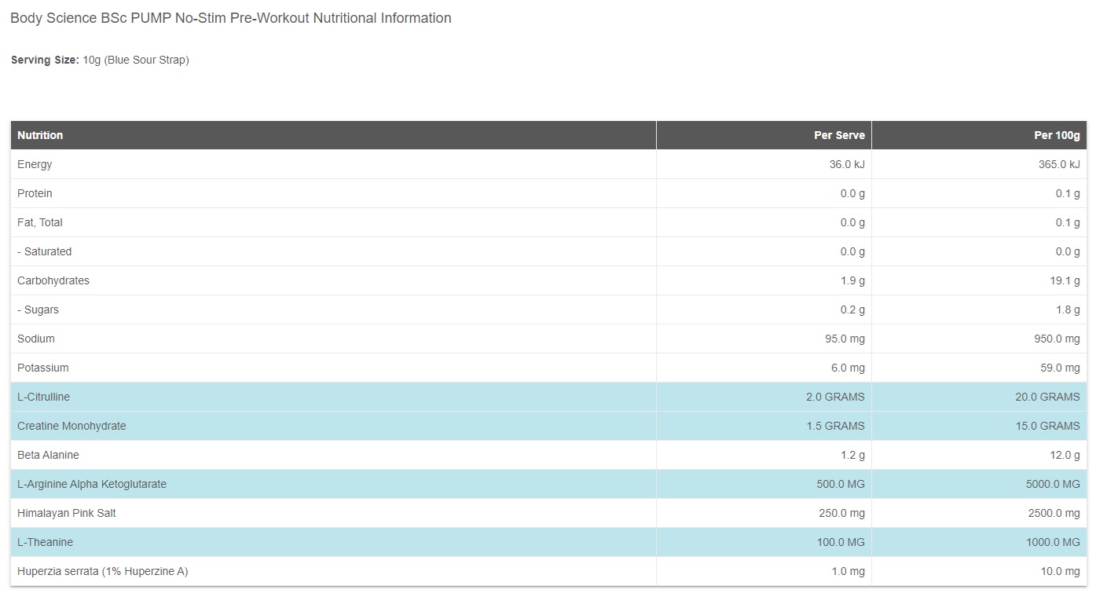Click the Serving Size 10g Blue Sour Strap text
Image resolution: width=1096 pixels, height=597 pixels.
point(100,60)
